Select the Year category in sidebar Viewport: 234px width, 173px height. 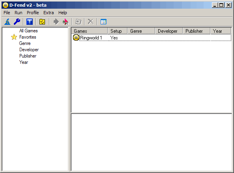[x=24, y=62]
